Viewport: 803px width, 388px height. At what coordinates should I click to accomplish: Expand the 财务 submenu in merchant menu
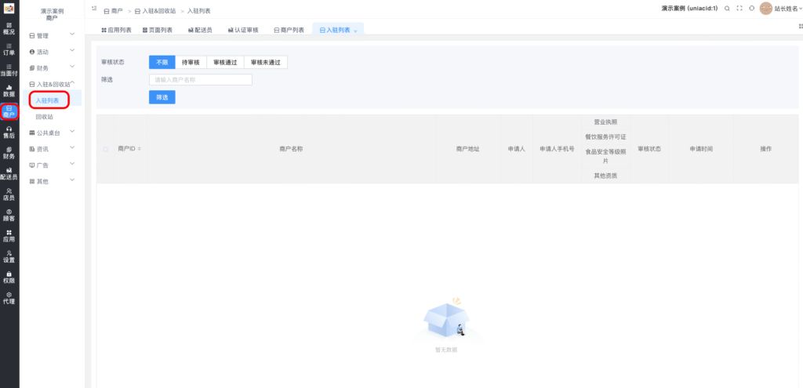pyautogui.click(x=53, y=68)
